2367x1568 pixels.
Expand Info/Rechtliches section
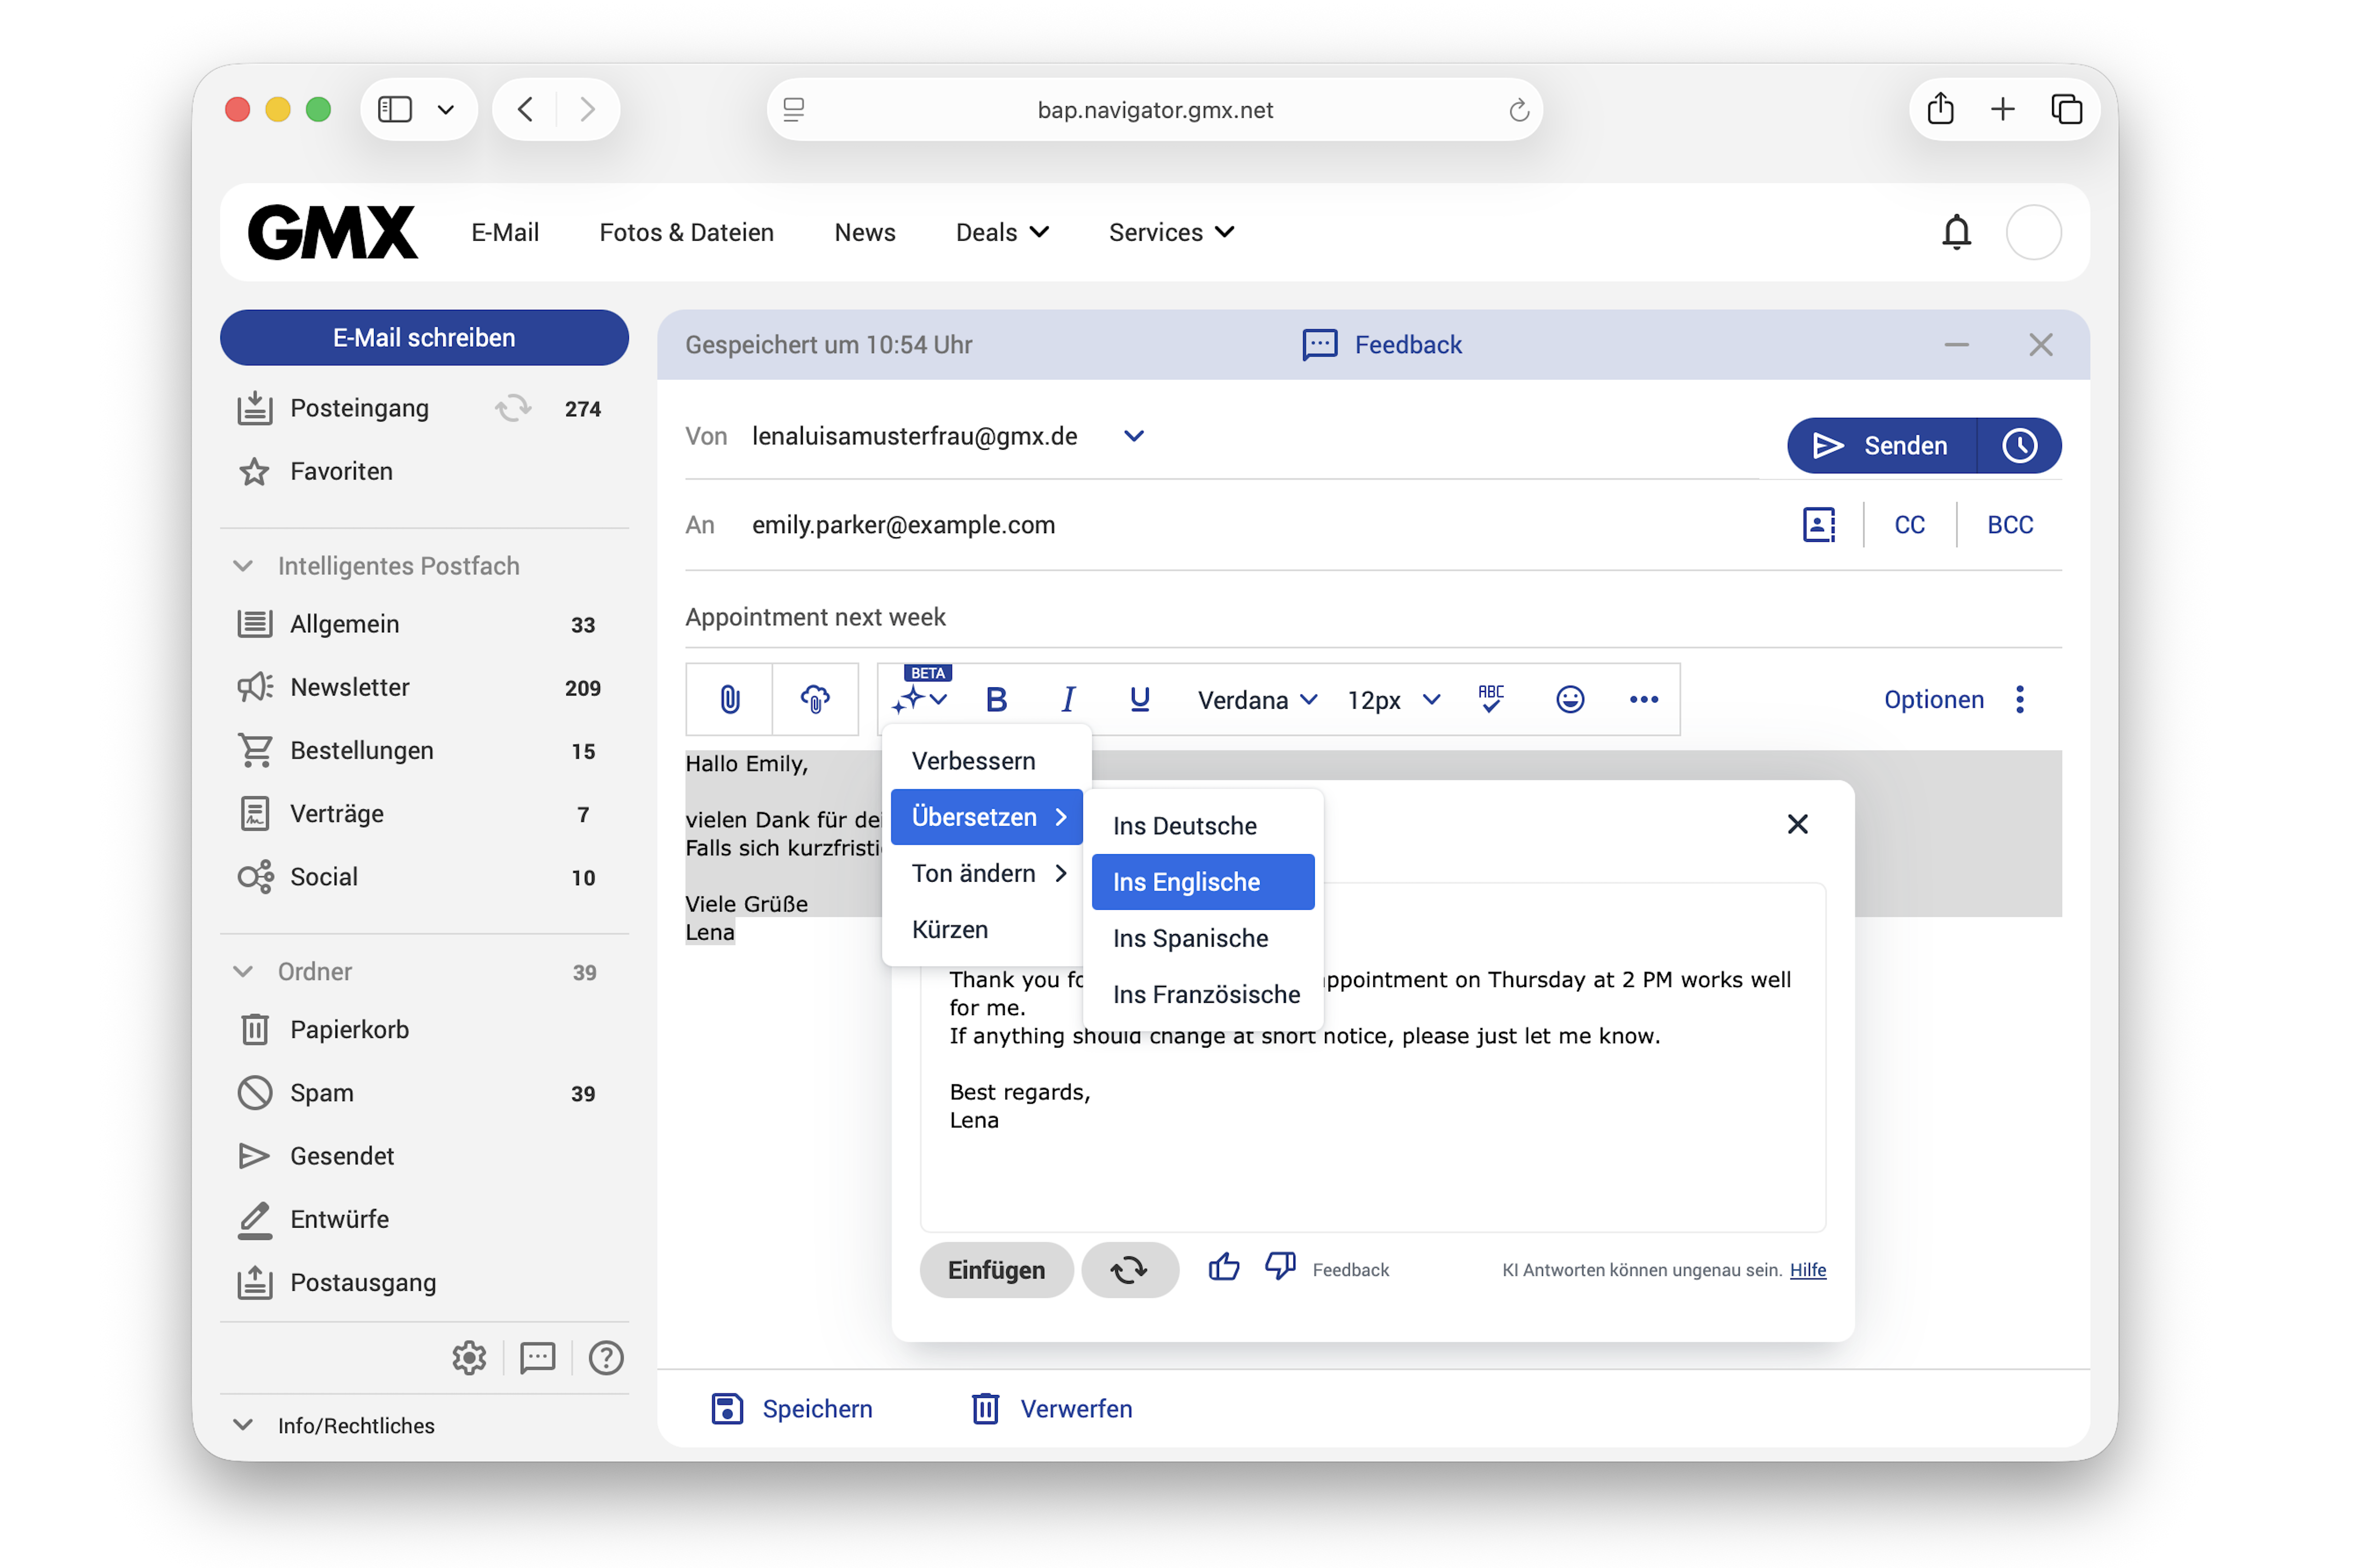tap(243, 1425)
